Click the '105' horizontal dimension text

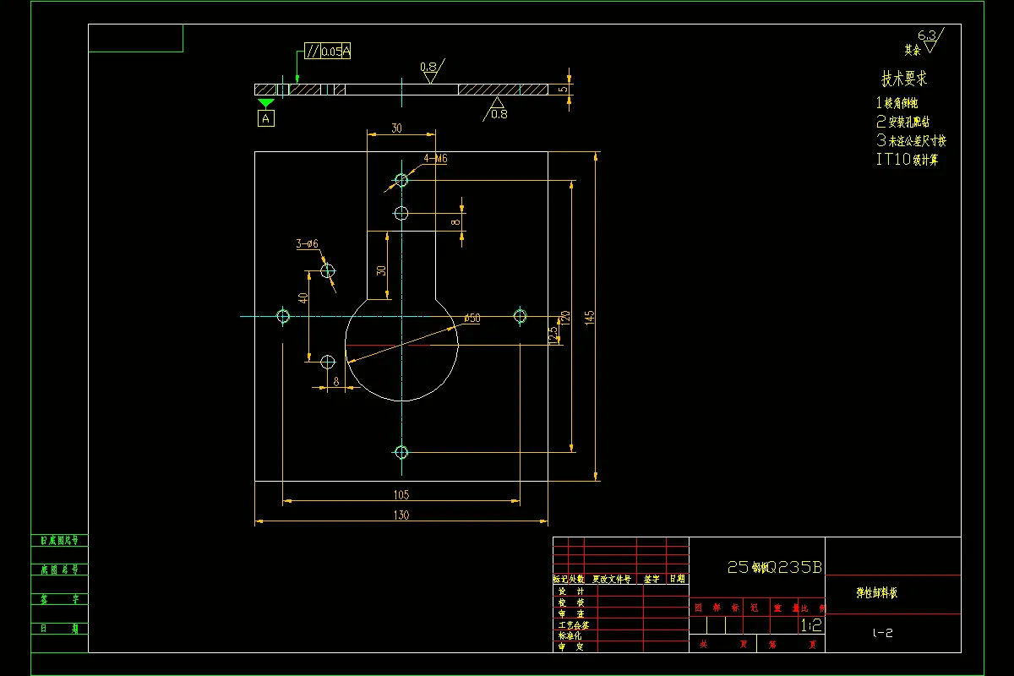(401, 495)
